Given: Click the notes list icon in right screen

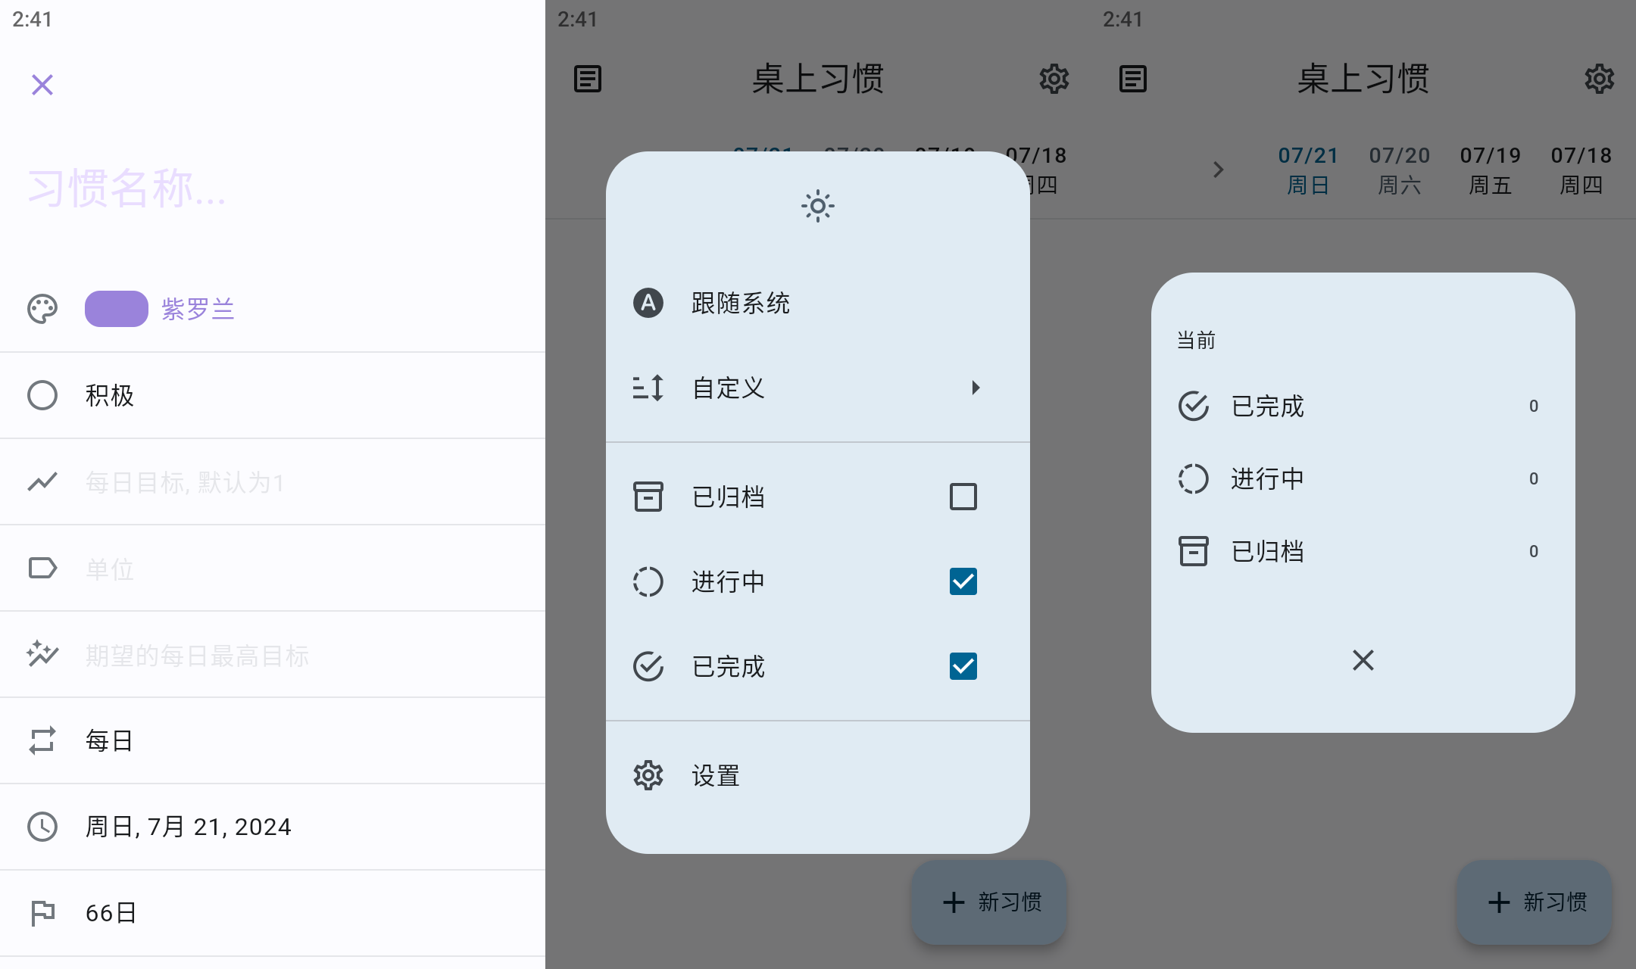Looking at the screenshot, I should 1133,79.
